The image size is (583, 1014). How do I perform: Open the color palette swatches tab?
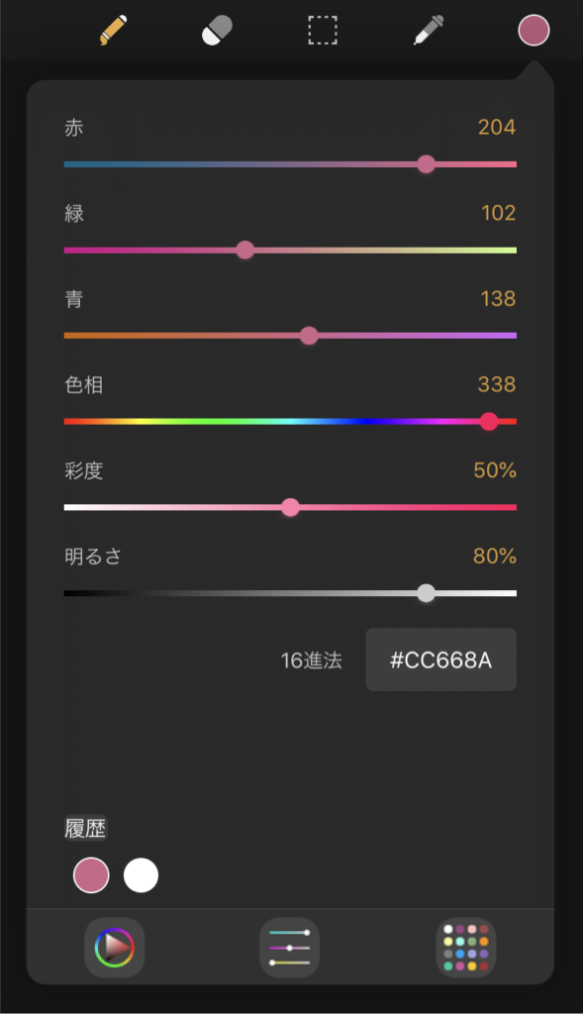(466, 948)
